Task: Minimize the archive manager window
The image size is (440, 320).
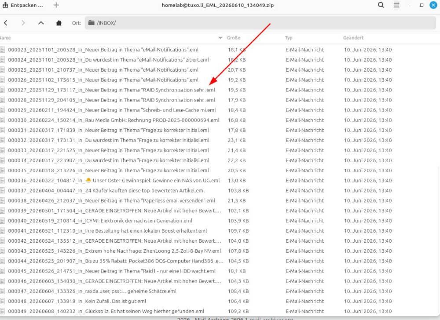Action: [x=410, y=5]
